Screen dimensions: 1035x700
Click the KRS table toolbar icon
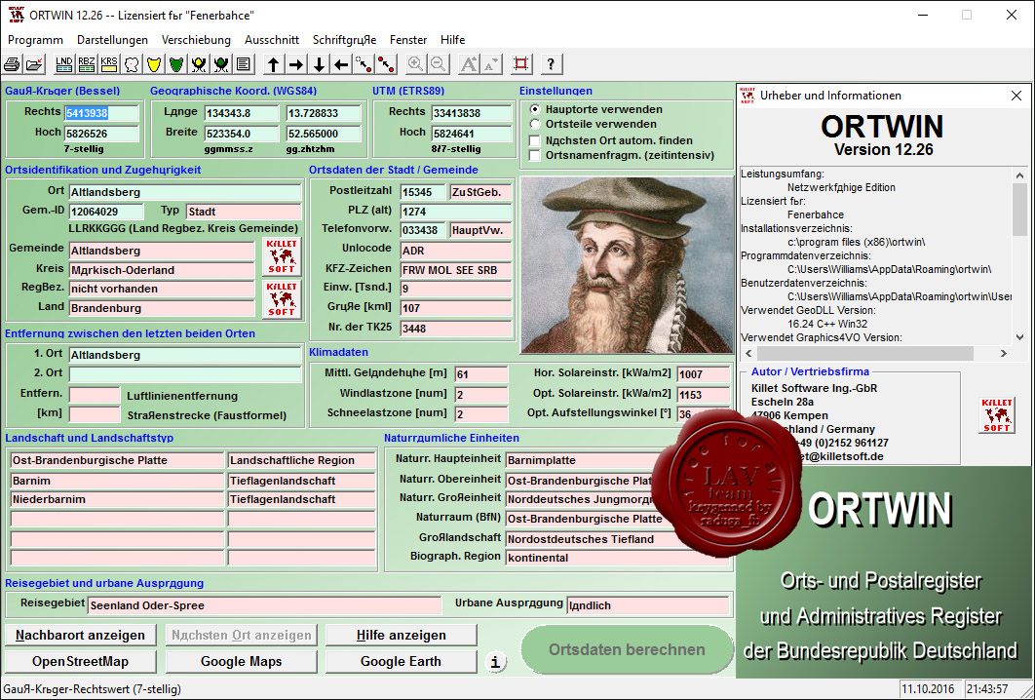point(109,64)
